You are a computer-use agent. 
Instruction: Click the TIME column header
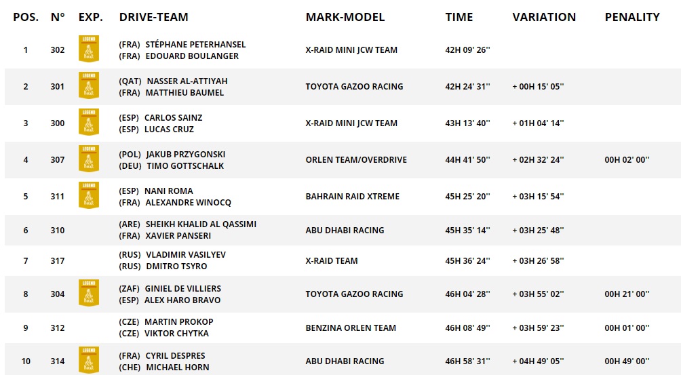[459, 17]
